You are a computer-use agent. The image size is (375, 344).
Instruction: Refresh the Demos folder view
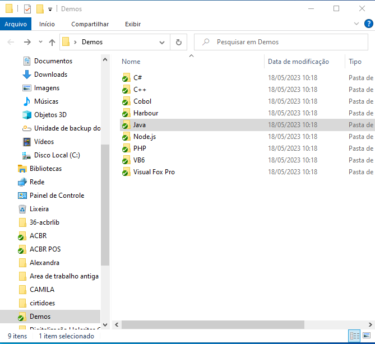tap(179, 43)
